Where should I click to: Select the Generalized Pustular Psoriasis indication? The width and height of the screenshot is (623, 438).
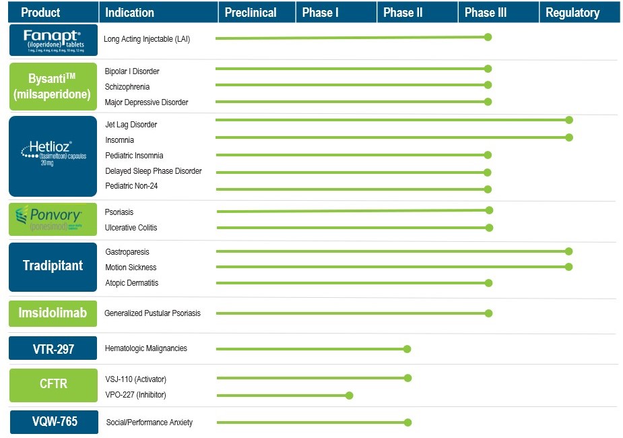[152, 313]
